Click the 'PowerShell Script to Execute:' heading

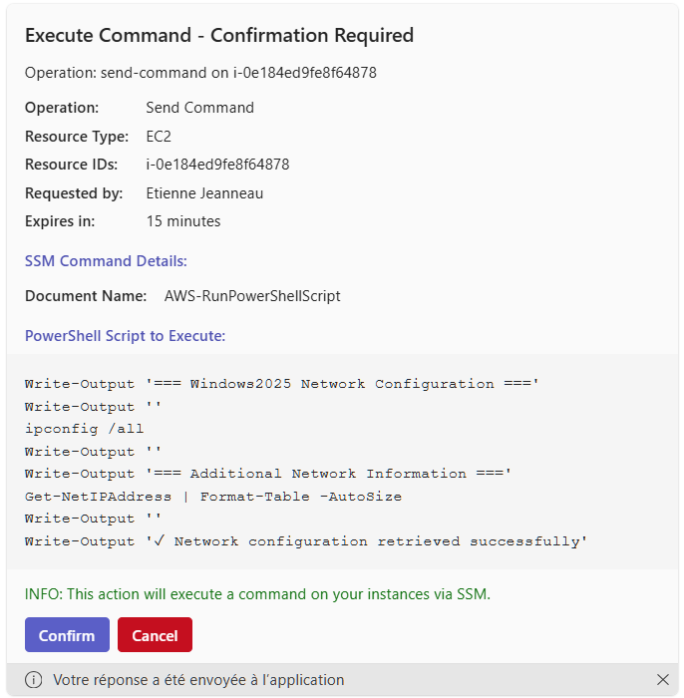coord(125,336)
